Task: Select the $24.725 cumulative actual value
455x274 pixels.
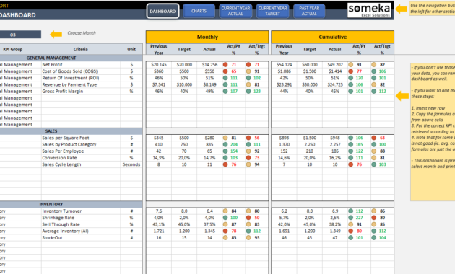Action: (335, 84)
